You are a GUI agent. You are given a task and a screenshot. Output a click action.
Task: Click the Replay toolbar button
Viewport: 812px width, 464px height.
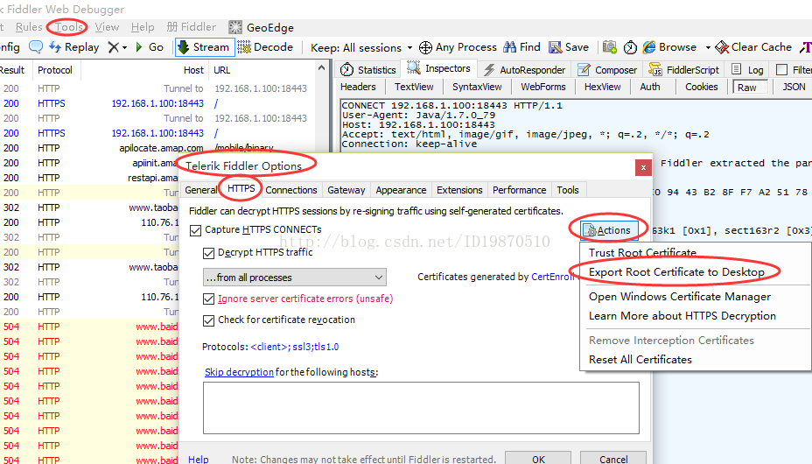pyautogui.click(x=74, y=47)
